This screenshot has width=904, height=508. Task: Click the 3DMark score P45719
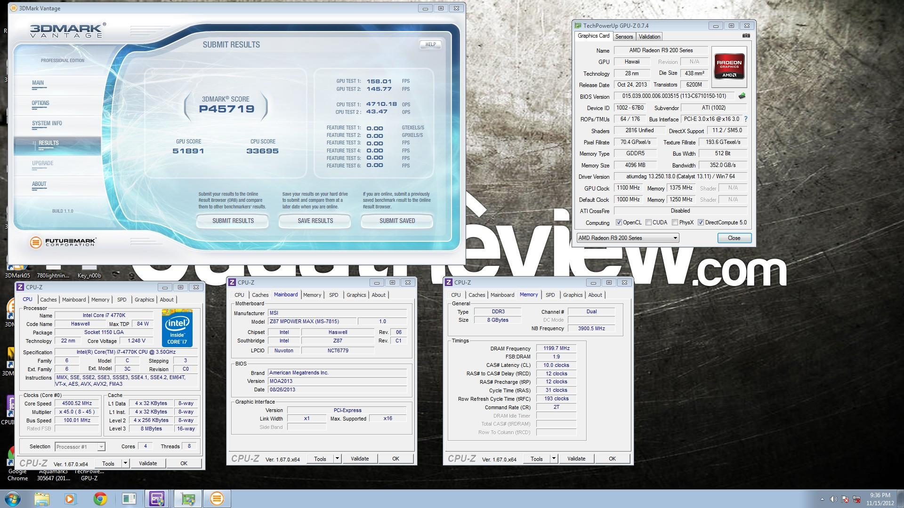tap(226, 109)
